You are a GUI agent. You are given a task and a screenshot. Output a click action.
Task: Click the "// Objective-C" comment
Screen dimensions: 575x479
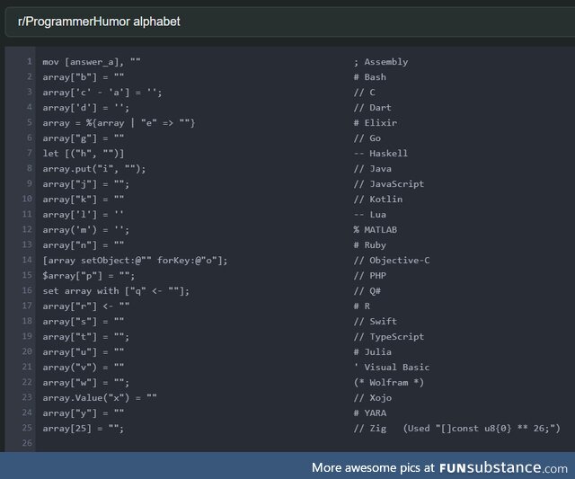(392, 261)
